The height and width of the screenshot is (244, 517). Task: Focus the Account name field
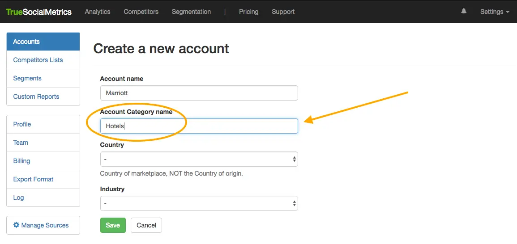(x=199, y=93)
